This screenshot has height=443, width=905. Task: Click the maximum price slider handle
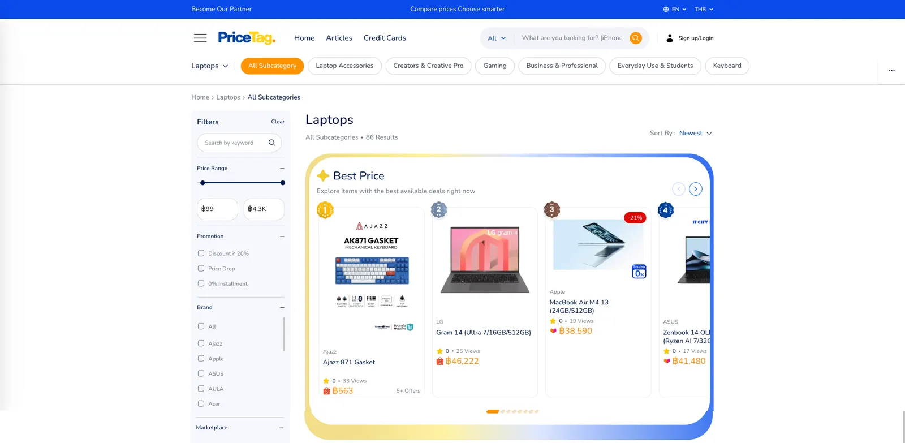[283, 183]
